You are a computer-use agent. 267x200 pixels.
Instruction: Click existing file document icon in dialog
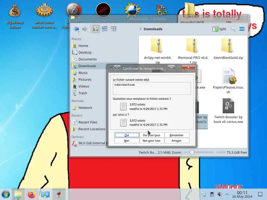coord(123,107)
